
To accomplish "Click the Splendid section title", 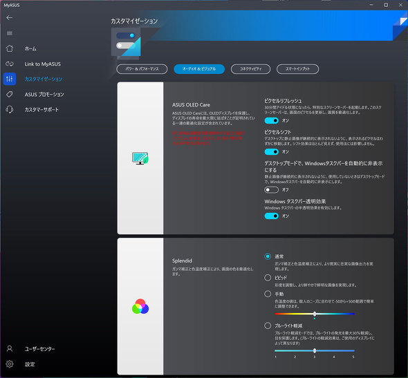I will pyautogui.click(x=182, y=261).
